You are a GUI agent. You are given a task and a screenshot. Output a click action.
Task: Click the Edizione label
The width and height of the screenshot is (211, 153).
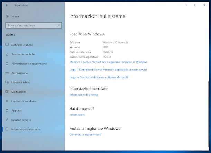(75, 42)
